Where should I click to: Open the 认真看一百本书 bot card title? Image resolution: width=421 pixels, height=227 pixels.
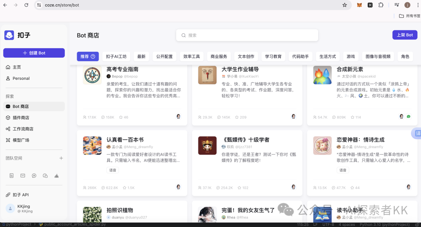point(125,139)
